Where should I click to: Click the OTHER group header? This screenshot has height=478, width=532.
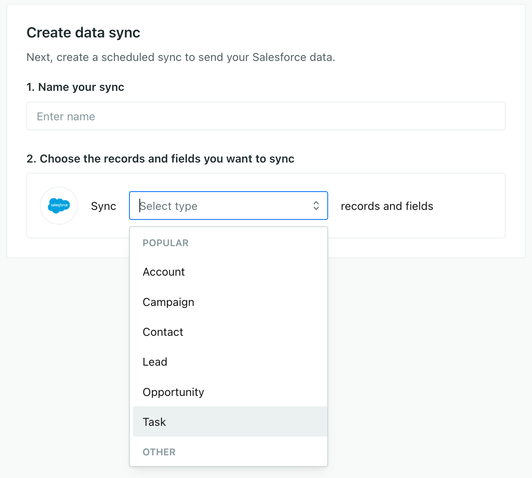(159, 452)
